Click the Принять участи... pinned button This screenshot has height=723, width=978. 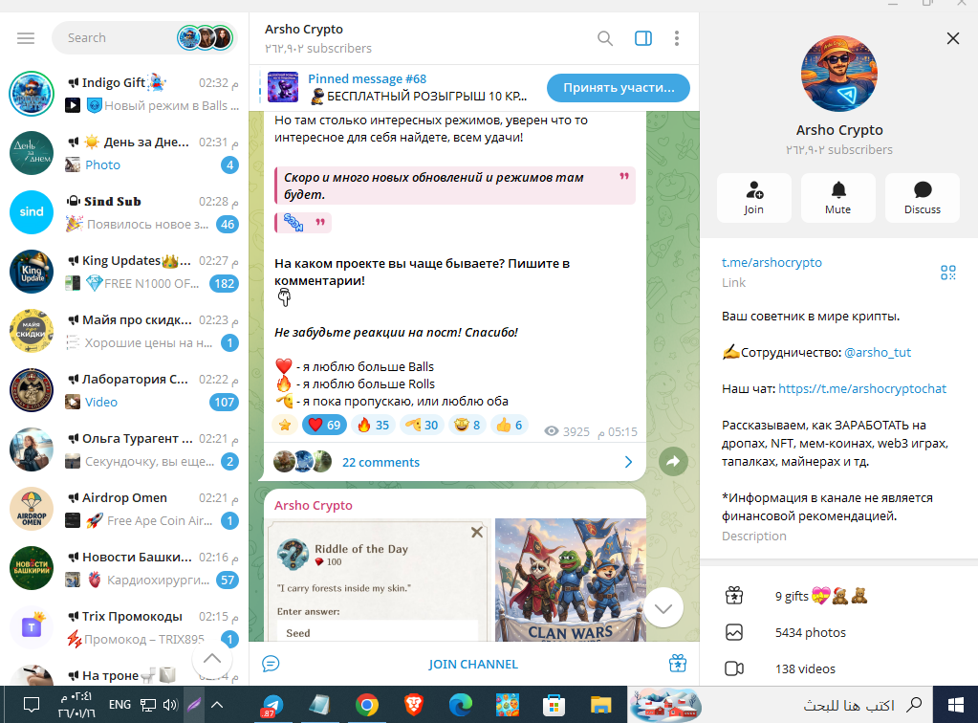tap(619, 88)
